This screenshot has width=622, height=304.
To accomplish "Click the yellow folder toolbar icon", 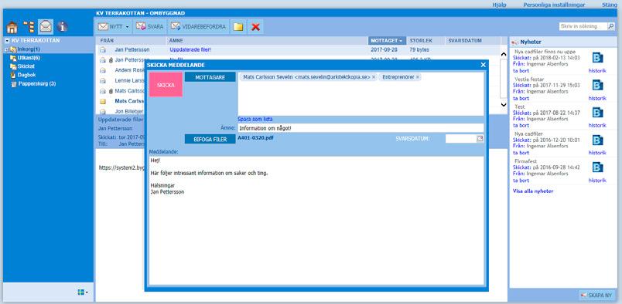I will point(238,27).
